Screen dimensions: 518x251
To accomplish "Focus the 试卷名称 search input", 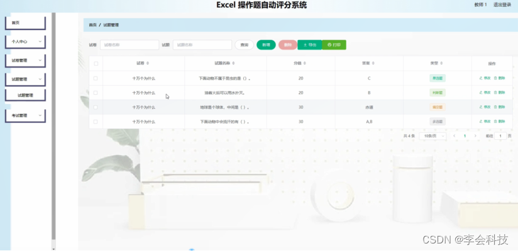I will click(129, 45).
